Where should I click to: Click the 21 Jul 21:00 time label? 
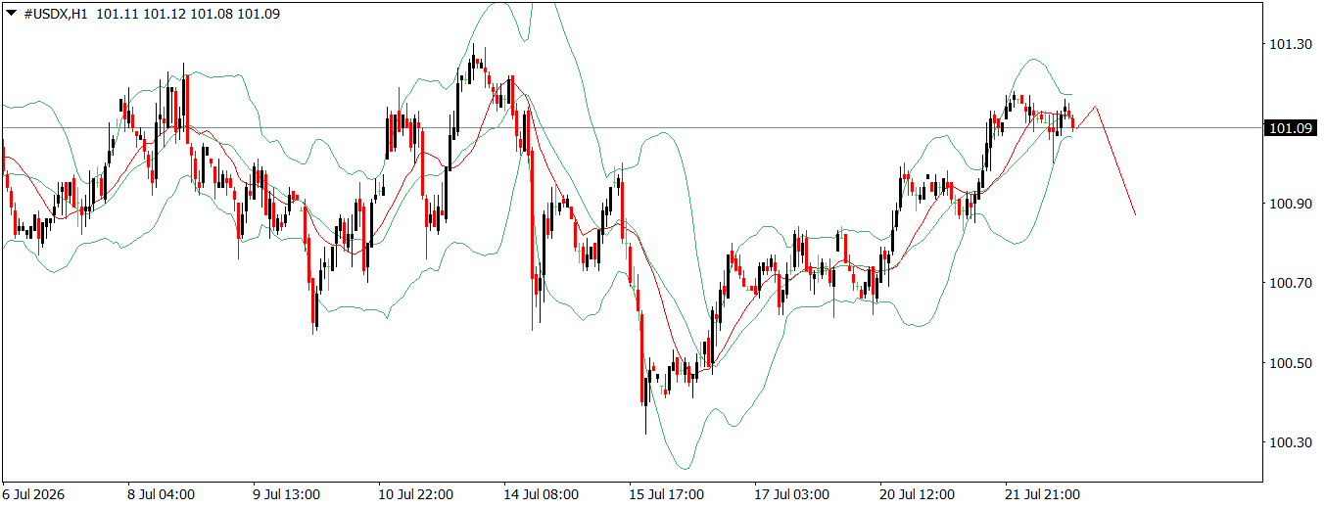1042,494
